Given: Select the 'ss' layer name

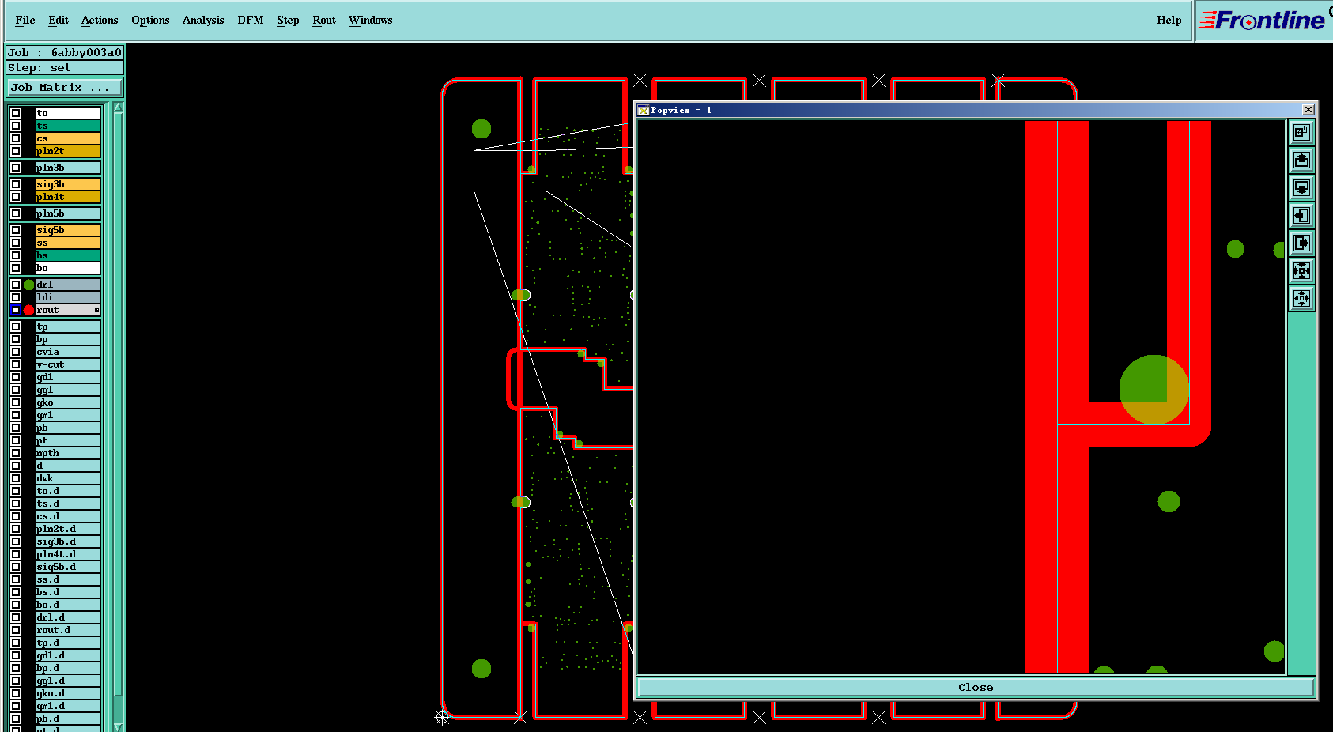Looking at the screenshot, I should [67, 243].
